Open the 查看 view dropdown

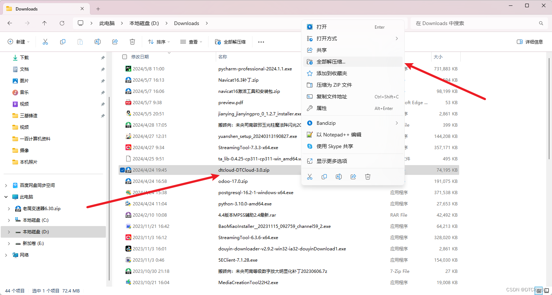pos(191,41)
